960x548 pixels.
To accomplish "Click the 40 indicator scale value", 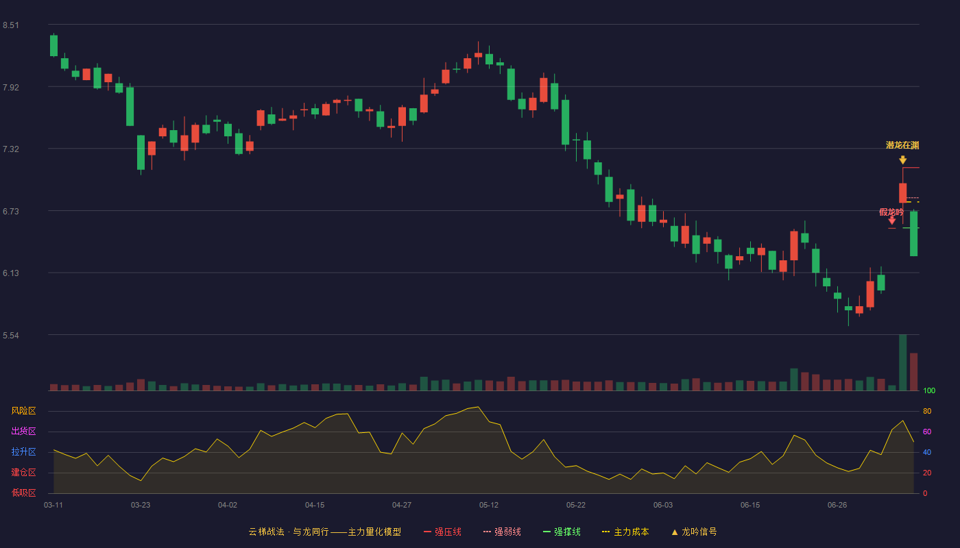I will (927, 452).
